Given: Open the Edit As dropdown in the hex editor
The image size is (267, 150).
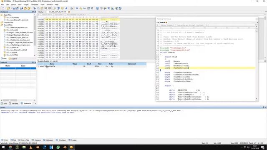Looking at the screenshot, I should (x=47, y=15).
